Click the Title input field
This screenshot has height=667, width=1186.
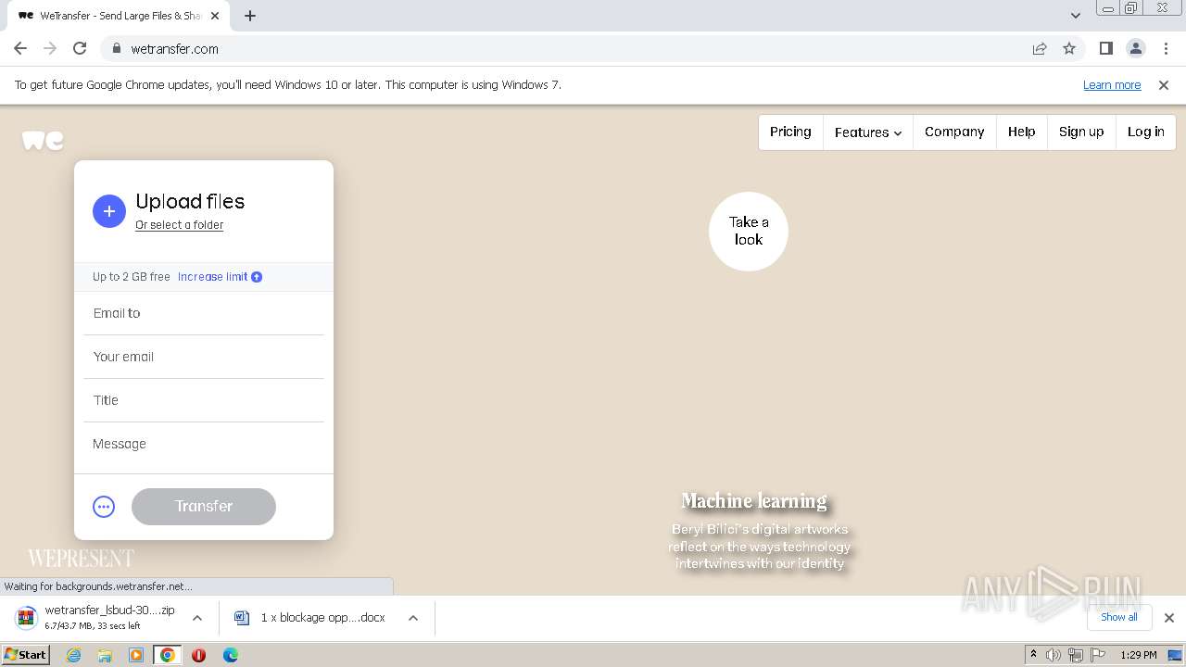[x=204, y=401]
